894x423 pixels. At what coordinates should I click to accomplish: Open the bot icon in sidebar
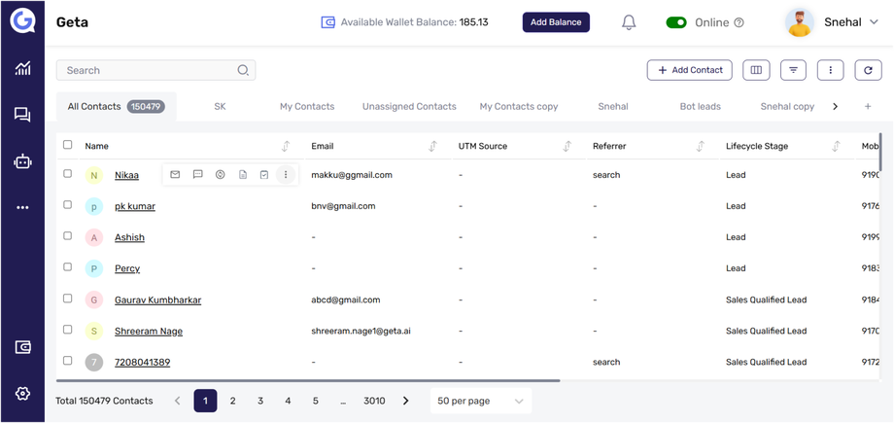[22, 161]
